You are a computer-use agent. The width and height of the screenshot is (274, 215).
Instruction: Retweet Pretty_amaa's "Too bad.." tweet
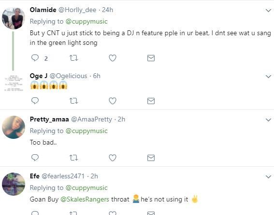click(x=73, y=158)
